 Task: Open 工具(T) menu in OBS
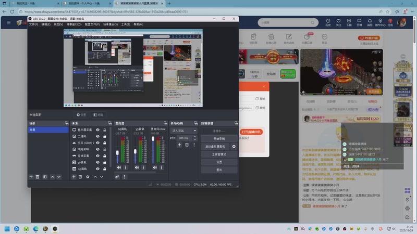pyautogui.click(x=126, y=24)
